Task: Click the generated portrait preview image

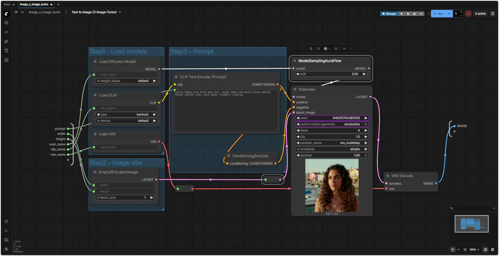Action: pos(332,185)
